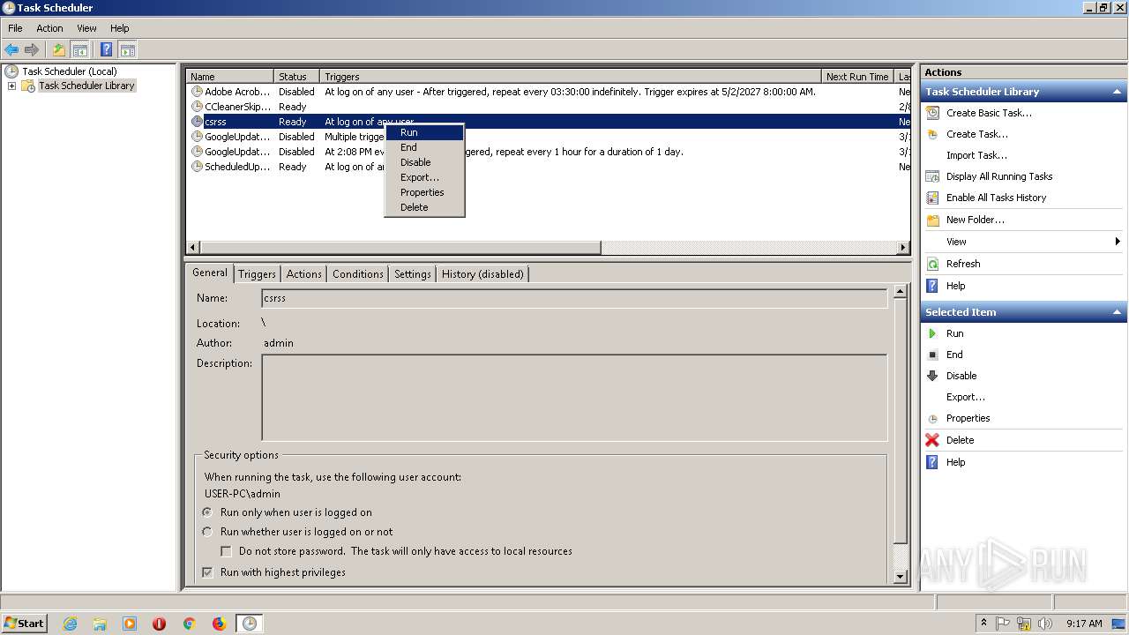This screenshot has height=635, width=1129.
Task: Select Run whether user is logged on or not
Action: click(207, 532)
